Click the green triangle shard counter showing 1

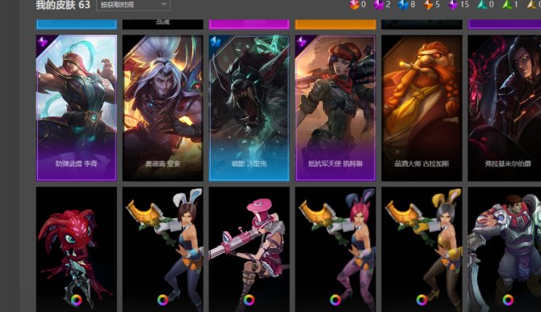(510, 5)
